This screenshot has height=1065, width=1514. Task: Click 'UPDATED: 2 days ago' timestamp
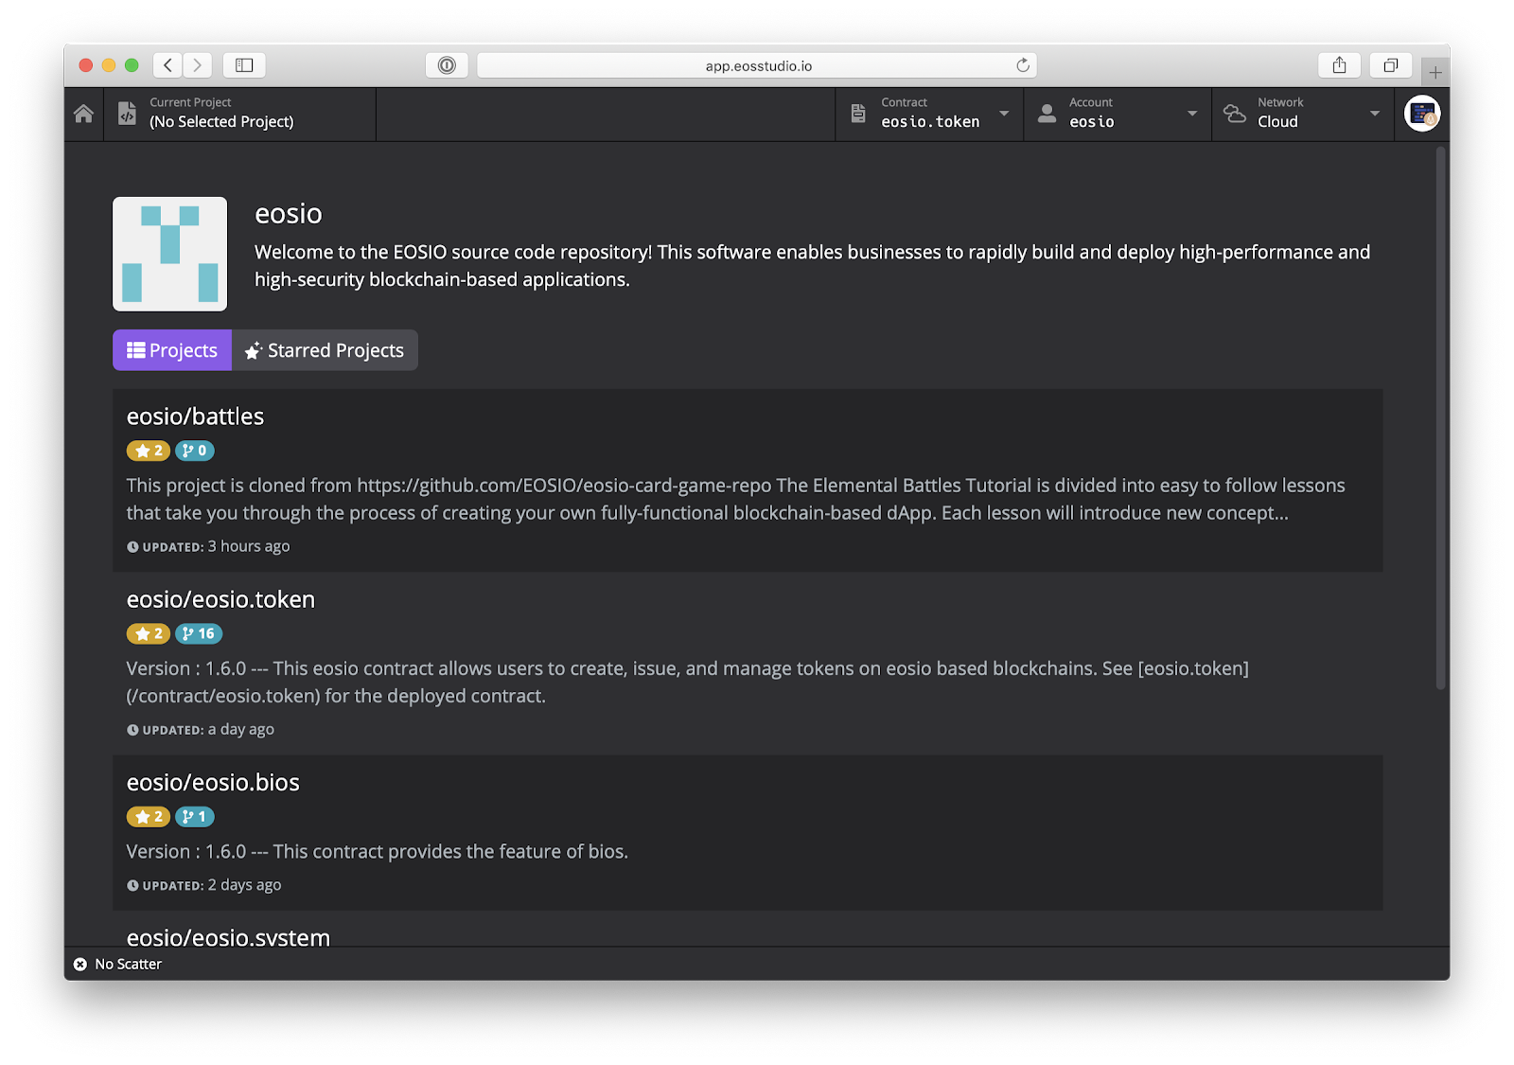click(204, 885)
